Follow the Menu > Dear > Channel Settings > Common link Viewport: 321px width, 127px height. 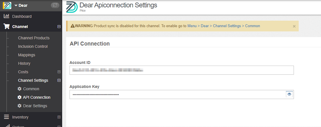pyautogui.click(x=224, y=26)
